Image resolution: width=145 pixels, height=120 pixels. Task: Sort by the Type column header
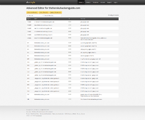pyautogui.click(x=29, y=19)
